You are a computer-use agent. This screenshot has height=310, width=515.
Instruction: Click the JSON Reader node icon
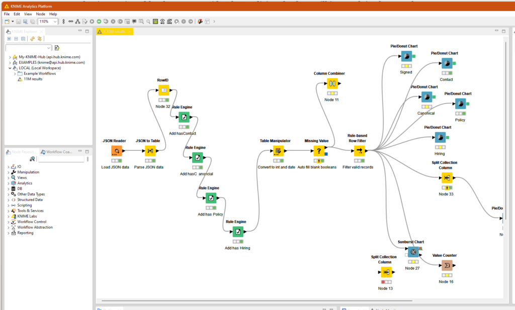(x=117, y=151)
